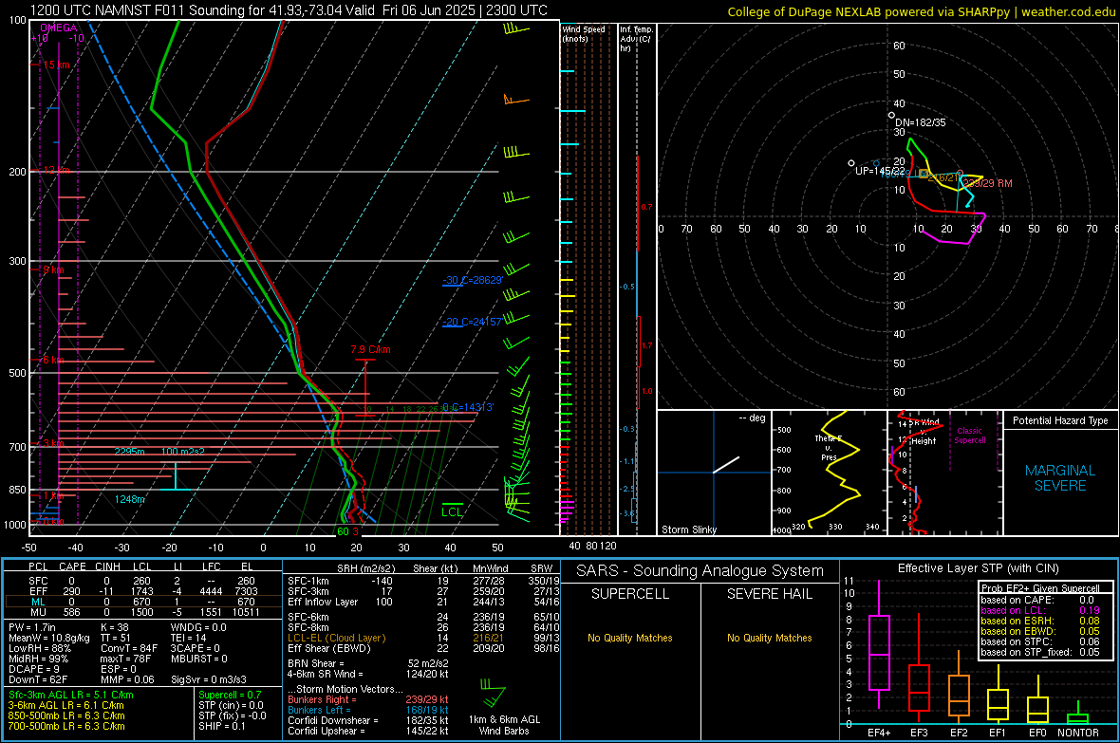
Task: Click the 'based on STP_fixed: 0.05' line
Action: [x=1040, y=652]
